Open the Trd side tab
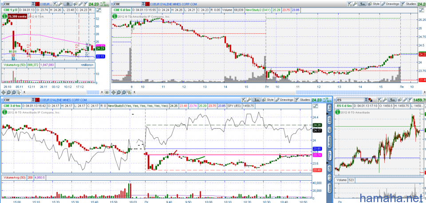426x203 pixels. tap(330, 108)
